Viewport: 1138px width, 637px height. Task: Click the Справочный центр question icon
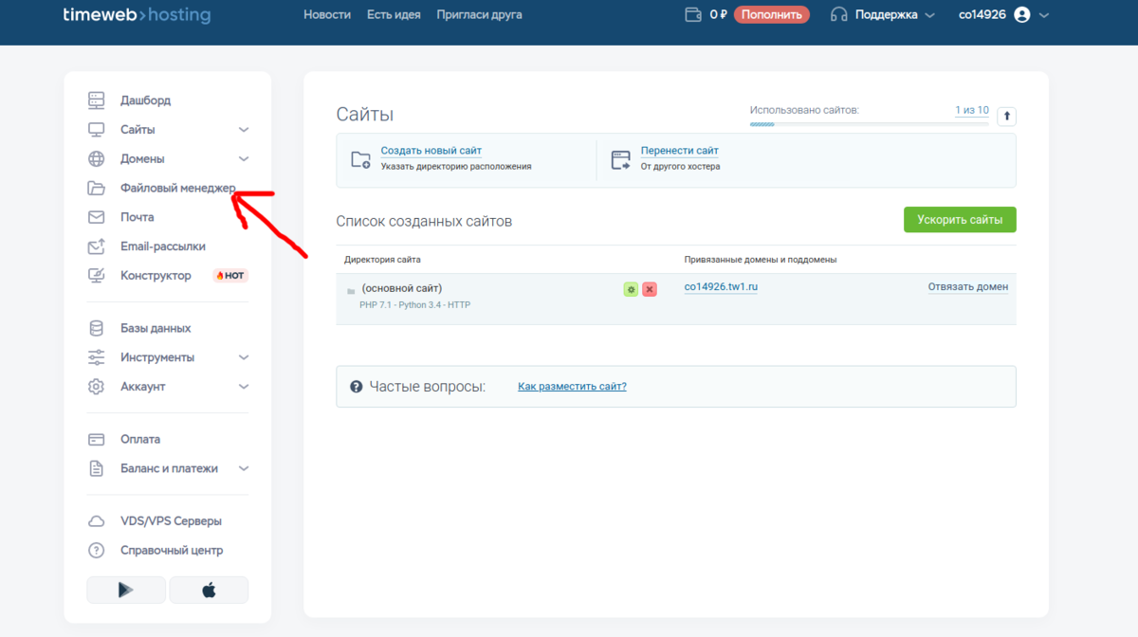pos(96,551)
